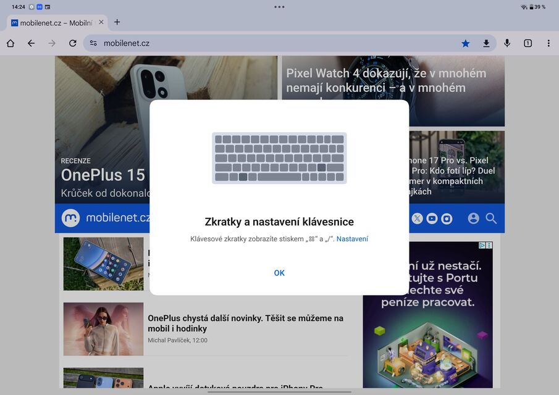Go back with the back arrow

[31, 43]
